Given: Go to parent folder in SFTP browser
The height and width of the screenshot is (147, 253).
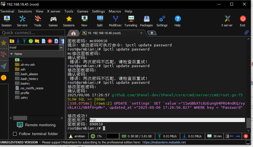Looking at the screenshot, I should [x=12, y=41].
